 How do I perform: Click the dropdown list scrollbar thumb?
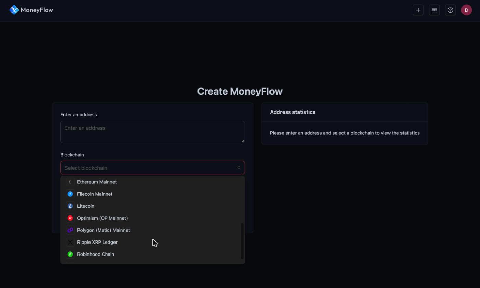click(x=242, y=241)
